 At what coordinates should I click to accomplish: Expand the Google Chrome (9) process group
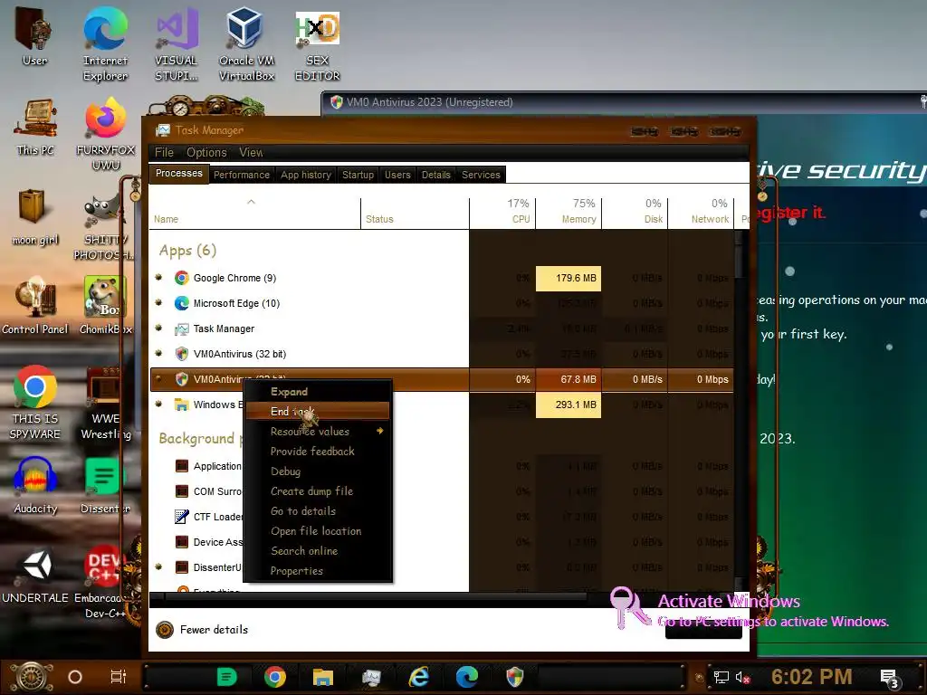coord(158,277)
